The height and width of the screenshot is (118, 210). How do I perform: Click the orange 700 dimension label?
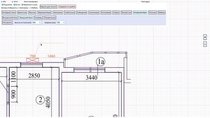[32, 56]
